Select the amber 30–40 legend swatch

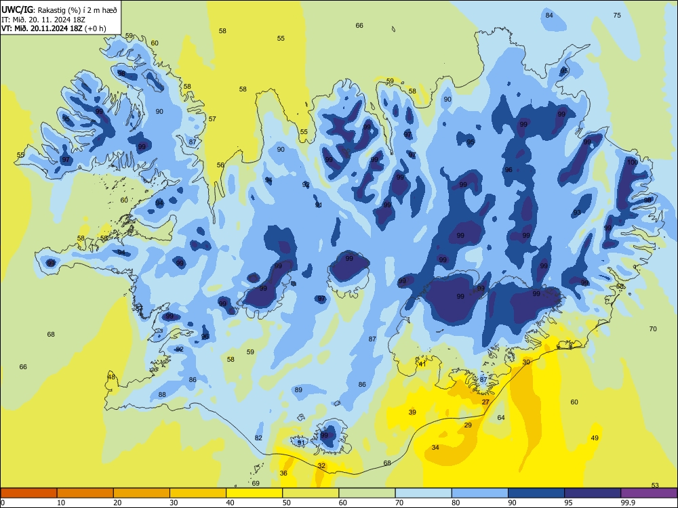[x=198, y=493]
